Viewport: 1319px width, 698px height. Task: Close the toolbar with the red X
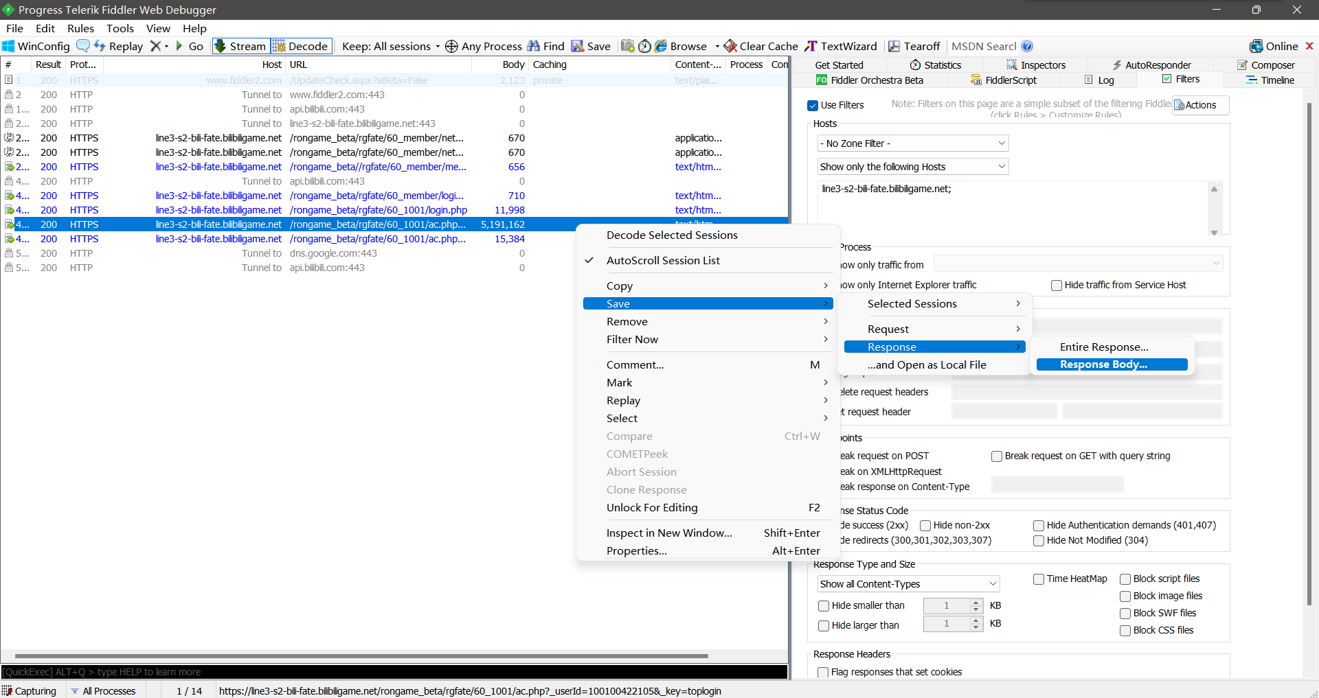1309,46
